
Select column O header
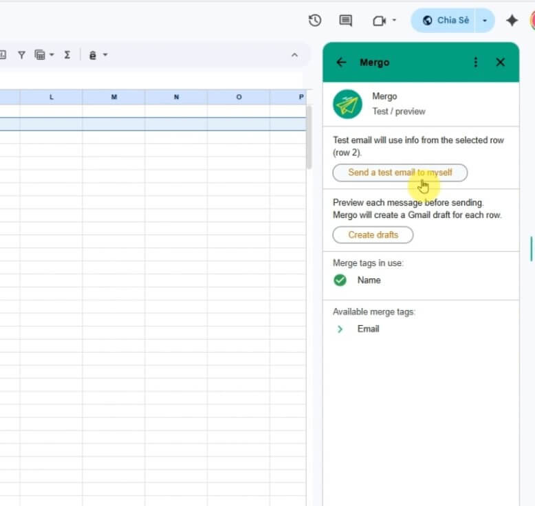pyautogui.click(x=239, y=97)
